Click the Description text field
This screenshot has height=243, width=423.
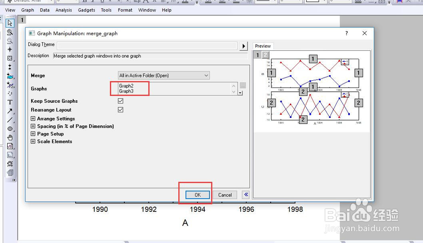point(150,56)
